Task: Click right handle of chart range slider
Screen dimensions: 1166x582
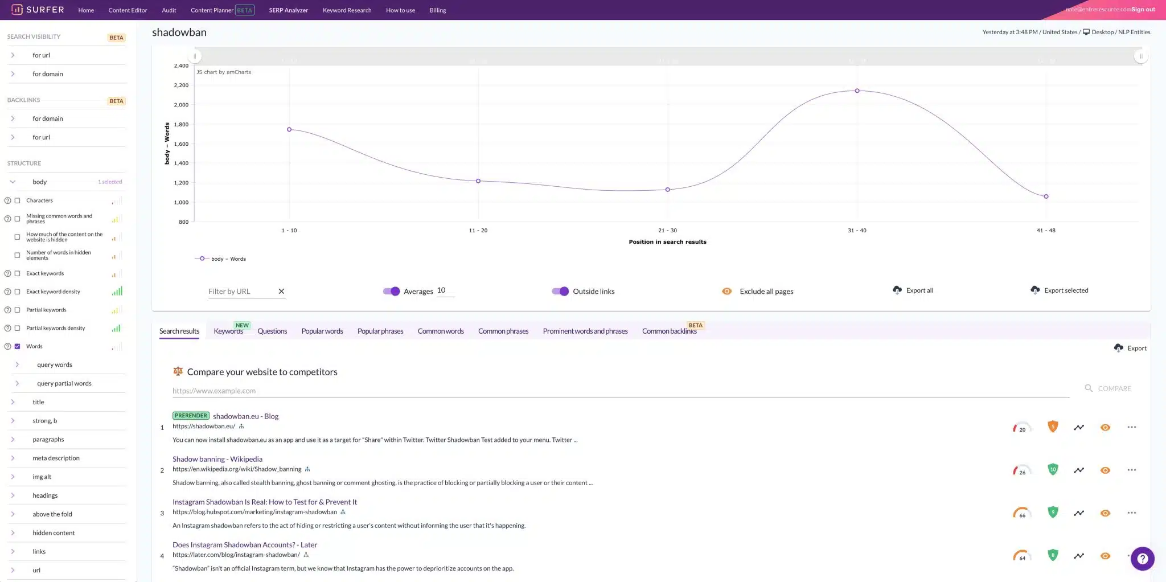Action: (1140, 56)
